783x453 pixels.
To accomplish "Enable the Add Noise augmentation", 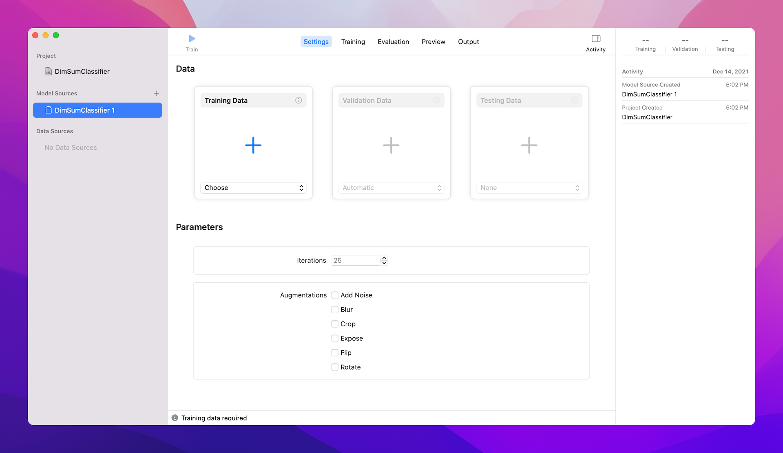I will [x=335, y=295].
